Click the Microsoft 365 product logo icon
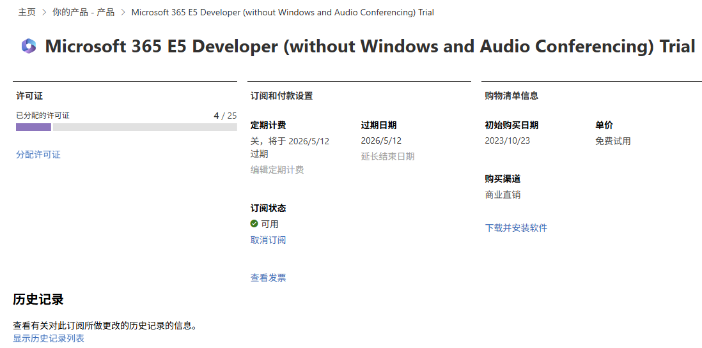702x348 pixels. click(29, 46)
